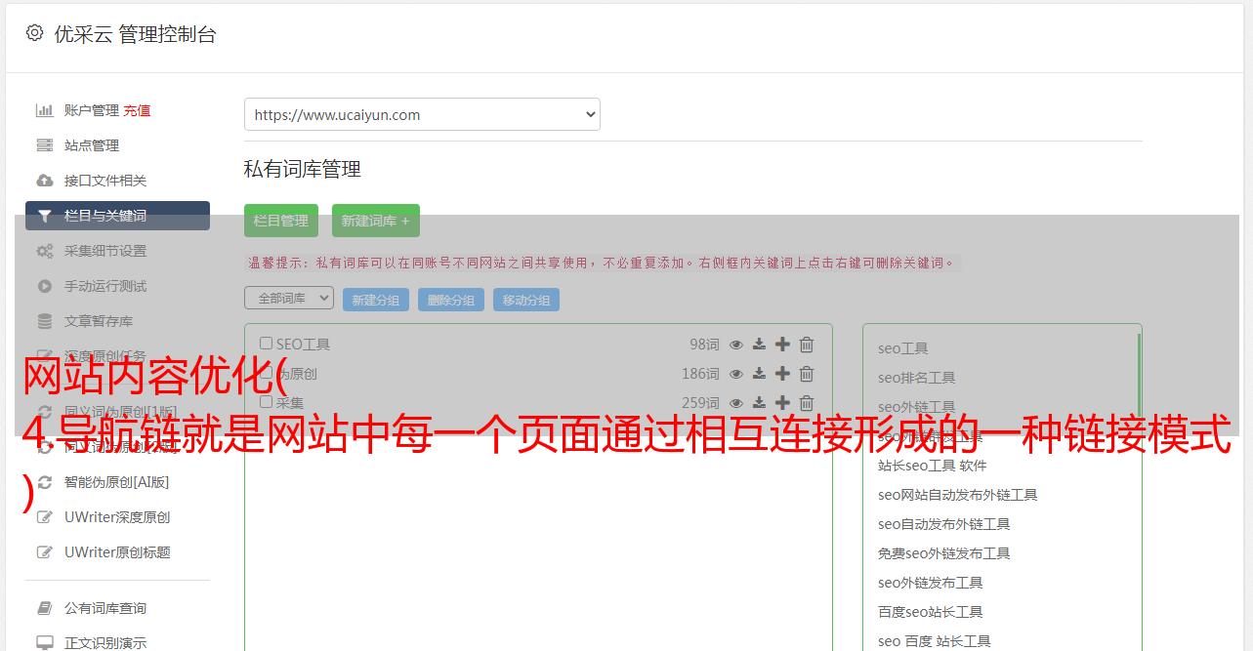Open 账户管理 in the sidebar
This screenshot has width=1253, height=651.
pos(92,110)
